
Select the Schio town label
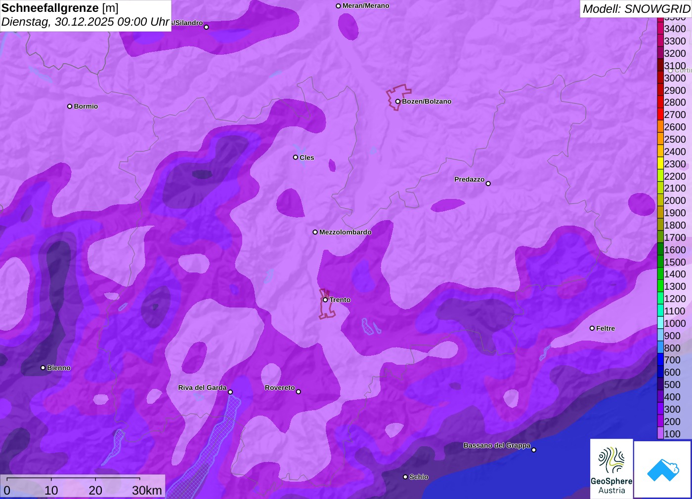(x=419, y=477)
